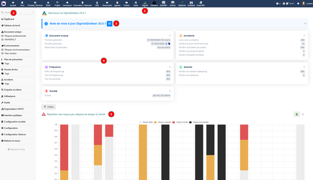Close the Document unique widget
The width and height of the screenshot is (313, 180).
click(x=170, y=36)
